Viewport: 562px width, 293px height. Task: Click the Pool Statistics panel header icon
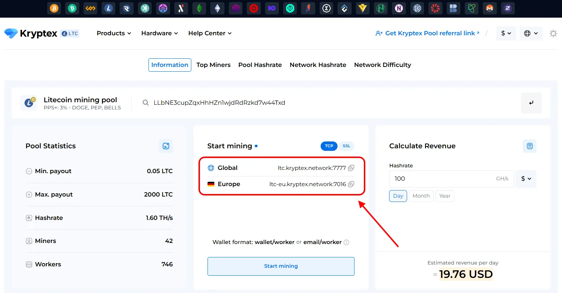[x=166, y=146]
